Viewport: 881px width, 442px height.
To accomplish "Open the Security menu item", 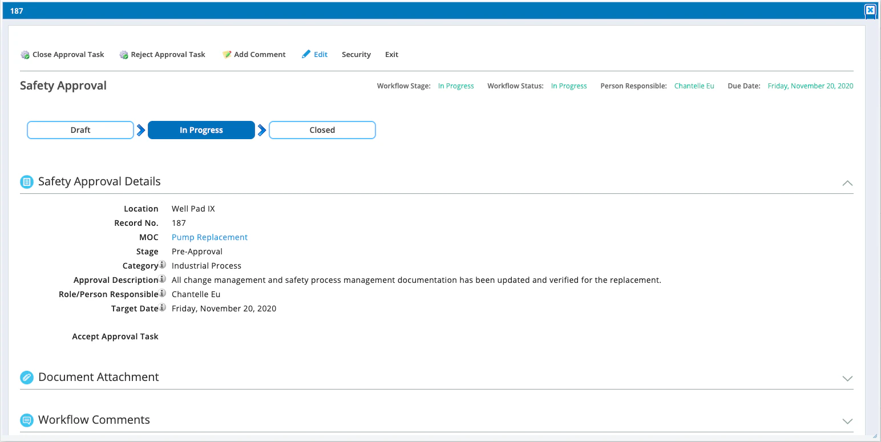I will click(x=356, y=54).
